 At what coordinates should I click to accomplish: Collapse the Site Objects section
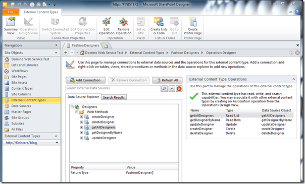tap(56, 52)
